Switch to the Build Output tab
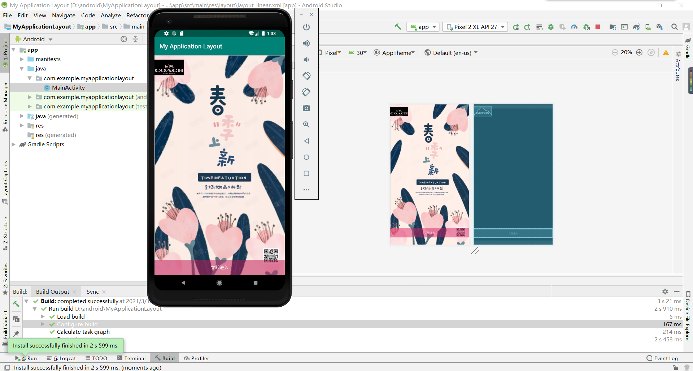693x371 pixels. 53,292
